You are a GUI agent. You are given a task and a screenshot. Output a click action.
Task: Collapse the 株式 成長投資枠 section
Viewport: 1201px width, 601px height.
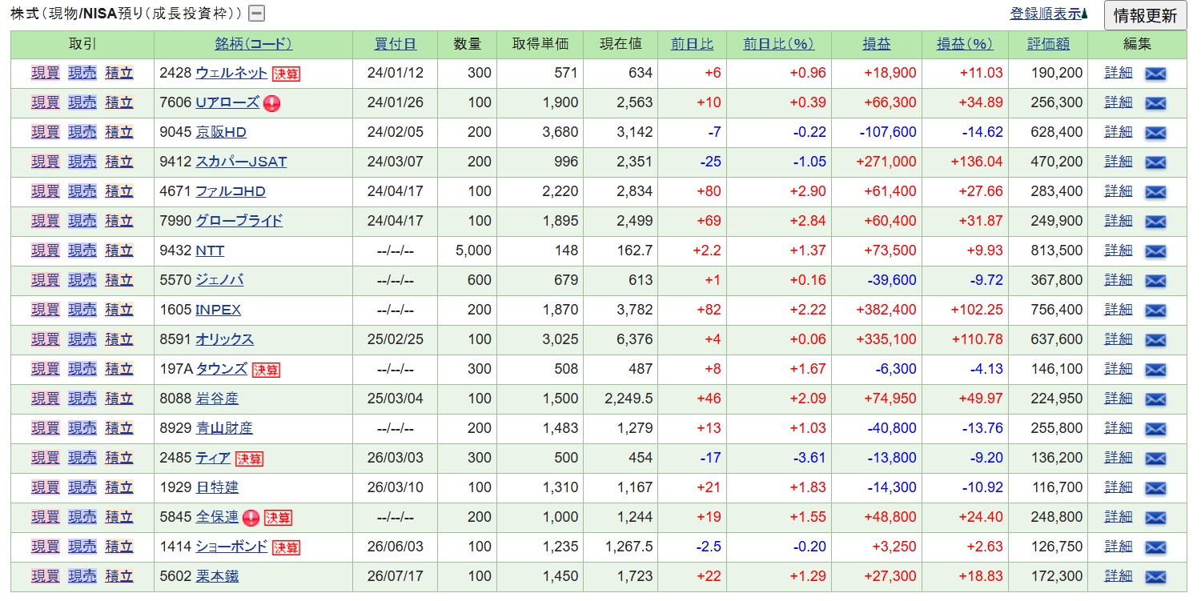[257, 14]
